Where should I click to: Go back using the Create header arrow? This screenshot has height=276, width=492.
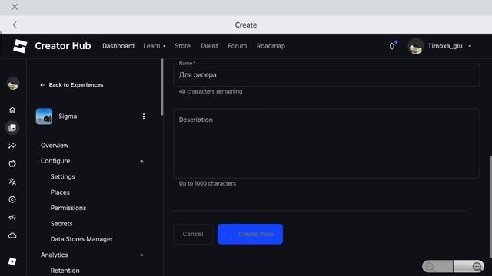tap(15, 25)
